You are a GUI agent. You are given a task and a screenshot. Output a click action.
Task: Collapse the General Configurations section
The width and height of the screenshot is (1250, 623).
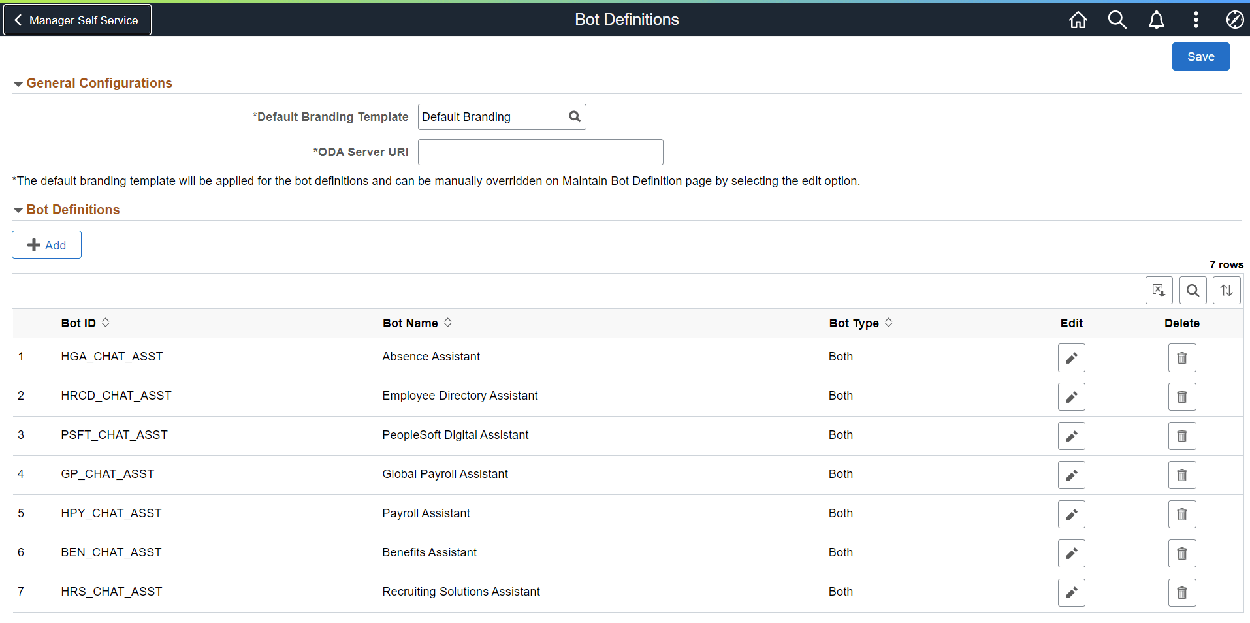click(x=18, y=83)
